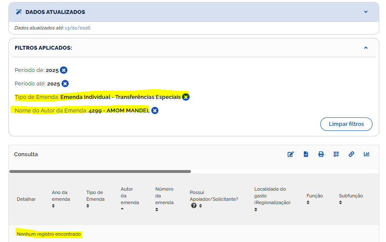386x242 pixels.
Task: Sort by Número da emenda column
Action: (157, 209)
